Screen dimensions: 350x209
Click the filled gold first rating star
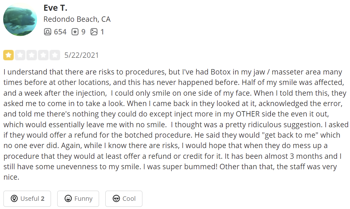[9, 55]
